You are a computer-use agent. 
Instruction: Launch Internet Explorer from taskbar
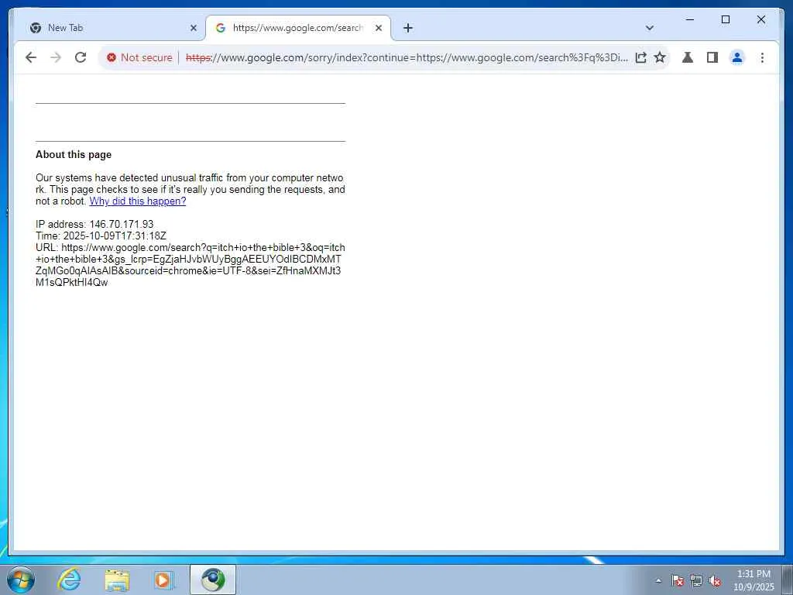click(x=69, y=580)
